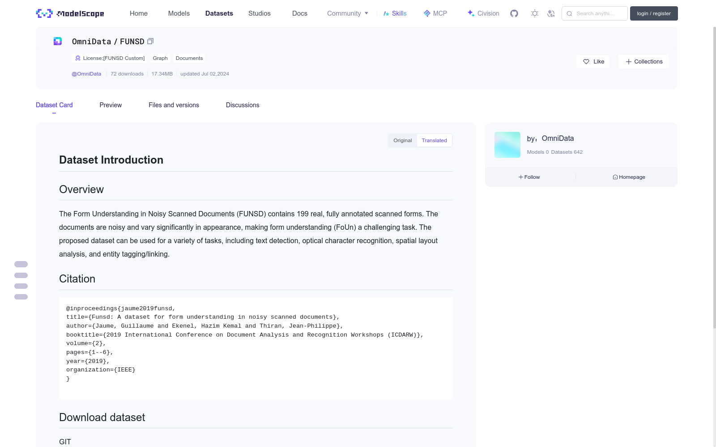Click the plus icon on Collections
The image size is (716, 447).
point(629,62)
